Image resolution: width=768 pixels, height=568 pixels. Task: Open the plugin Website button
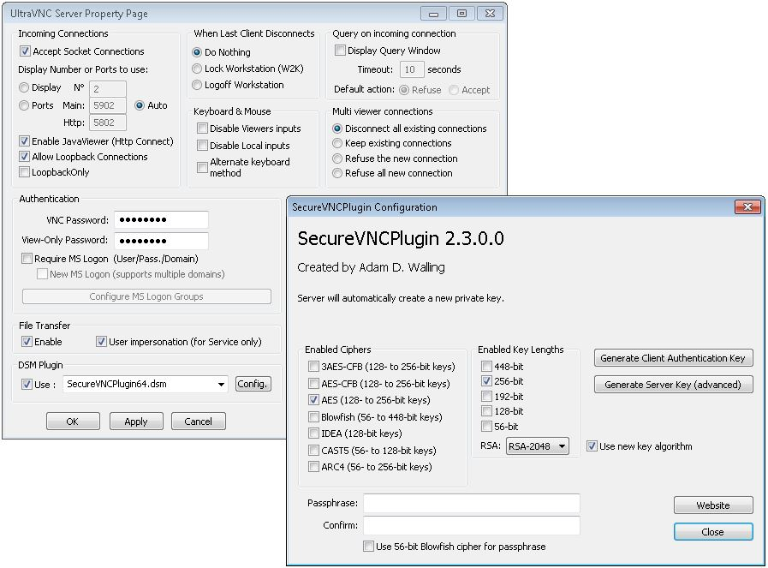click(x=713, y=505)
